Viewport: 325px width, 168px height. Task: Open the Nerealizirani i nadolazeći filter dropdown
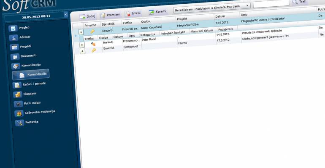click(x=212, y=8)
